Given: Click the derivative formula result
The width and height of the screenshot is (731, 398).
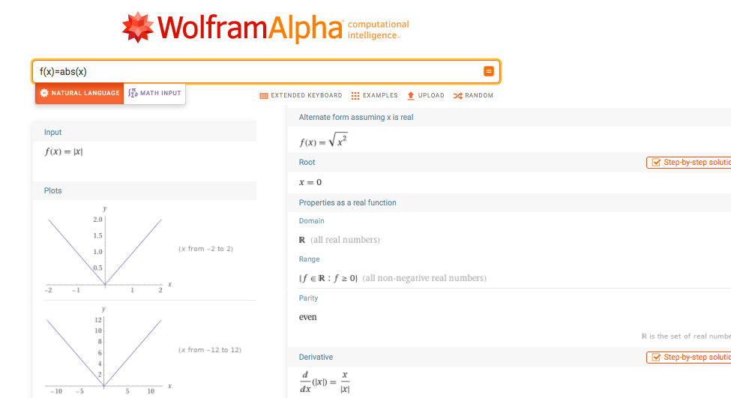Looking at the screenshot, I should pos(325,381).
